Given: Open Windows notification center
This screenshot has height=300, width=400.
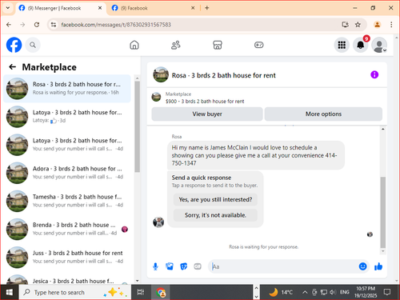Looking at the screenshot, I should [386, 292].
